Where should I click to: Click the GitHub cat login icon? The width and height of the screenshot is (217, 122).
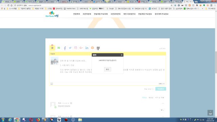[x=98, y=48]
